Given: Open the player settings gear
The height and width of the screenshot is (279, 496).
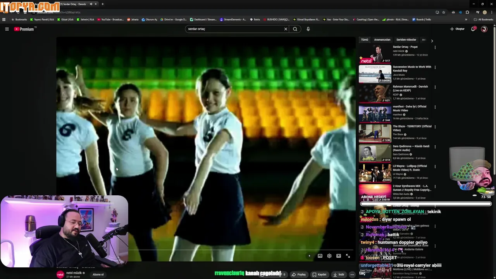Looking at the screenshot, I should (x=329, y=256).
